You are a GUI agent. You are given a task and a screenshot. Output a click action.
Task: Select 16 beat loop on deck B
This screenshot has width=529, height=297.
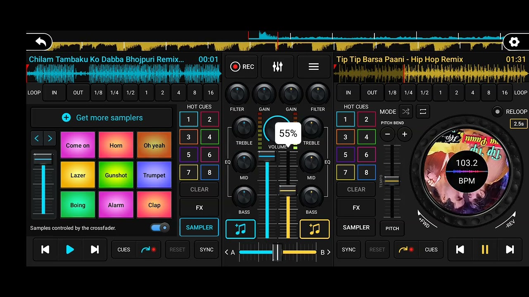(x=505, y=93)
